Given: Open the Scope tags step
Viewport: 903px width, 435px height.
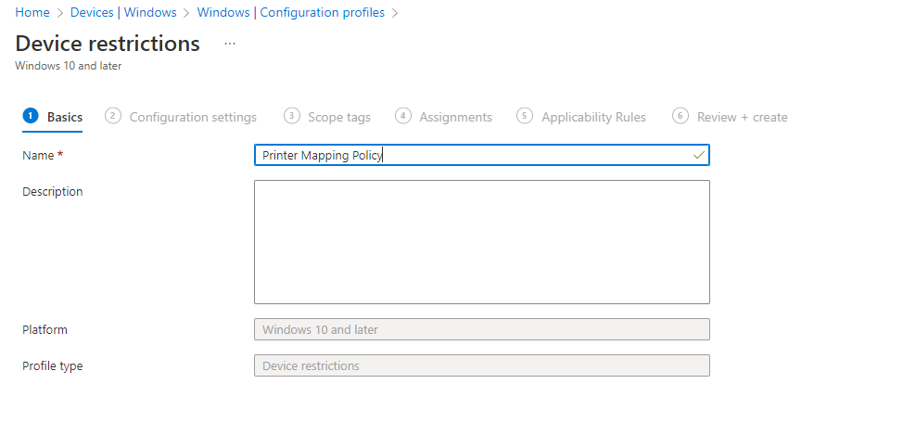Looking at the screenshot, I should pos(327,117).
